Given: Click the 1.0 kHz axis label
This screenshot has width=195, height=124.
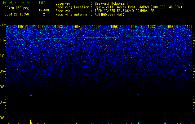Looking at the screenshot, I should [2, 56].
